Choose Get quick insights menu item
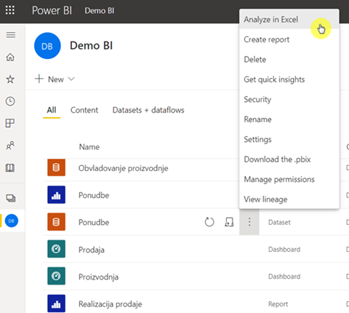 (289, 79)
